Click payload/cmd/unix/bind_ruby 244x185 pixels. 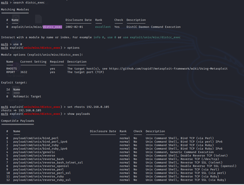coord(36,145)
